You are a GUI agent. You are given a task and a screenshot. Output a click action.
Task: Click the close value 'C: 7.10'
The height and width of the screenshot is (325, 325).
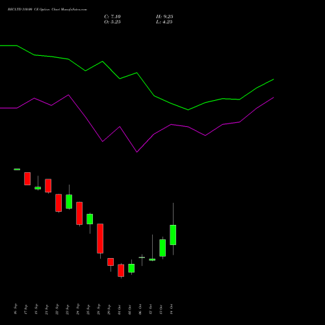(112, 17)
